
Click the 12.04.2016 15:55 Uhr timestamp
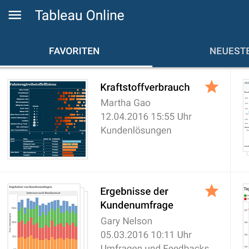(146, 117)
